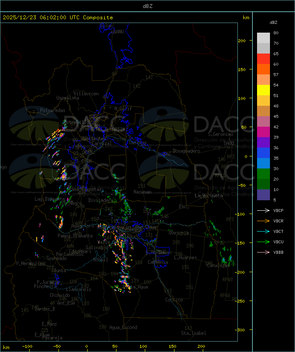Viewport: 295px width, 352px height.
Task: Click the '2025/12/23 06:02:00 UTC Composite' timestamp
Action: (58, 18)
